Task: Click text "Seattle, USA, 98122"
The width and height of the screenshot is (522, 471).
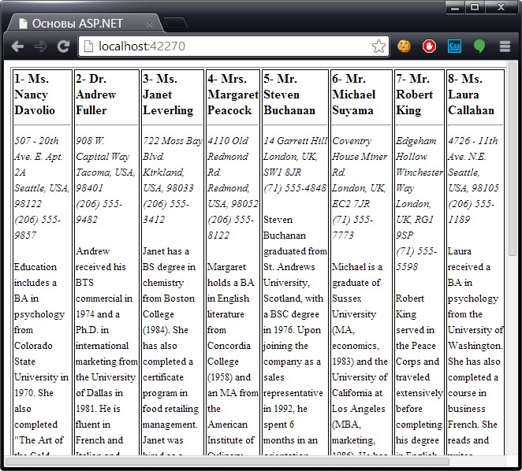Action: click(42, 196)
